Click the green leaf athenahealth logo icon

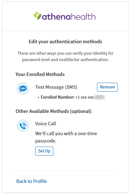point(37,16)
